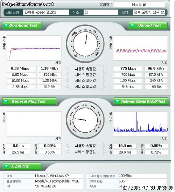Click the green dot icon on Network Game & VoIP Test
The height and width of the screenshot is (192, 175).
click(117, 101)
